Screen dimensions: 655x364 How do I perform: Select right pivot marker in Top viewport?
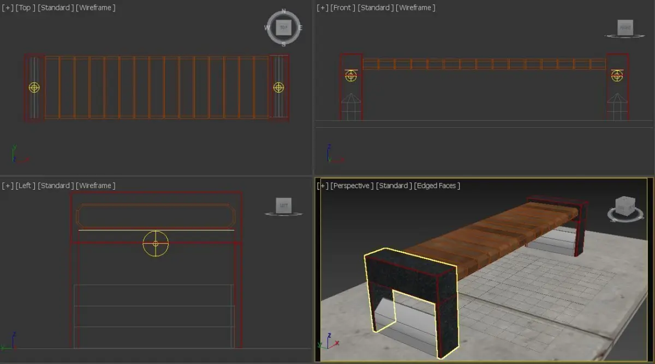click(278, 87)
